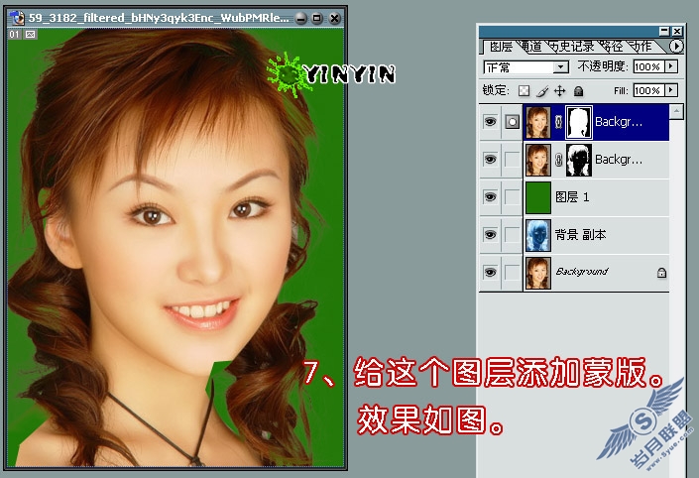The width and height of the screenshot is (699, 478).
Task: Select the italic Background layer name
Action: click(x=582, y=271)
